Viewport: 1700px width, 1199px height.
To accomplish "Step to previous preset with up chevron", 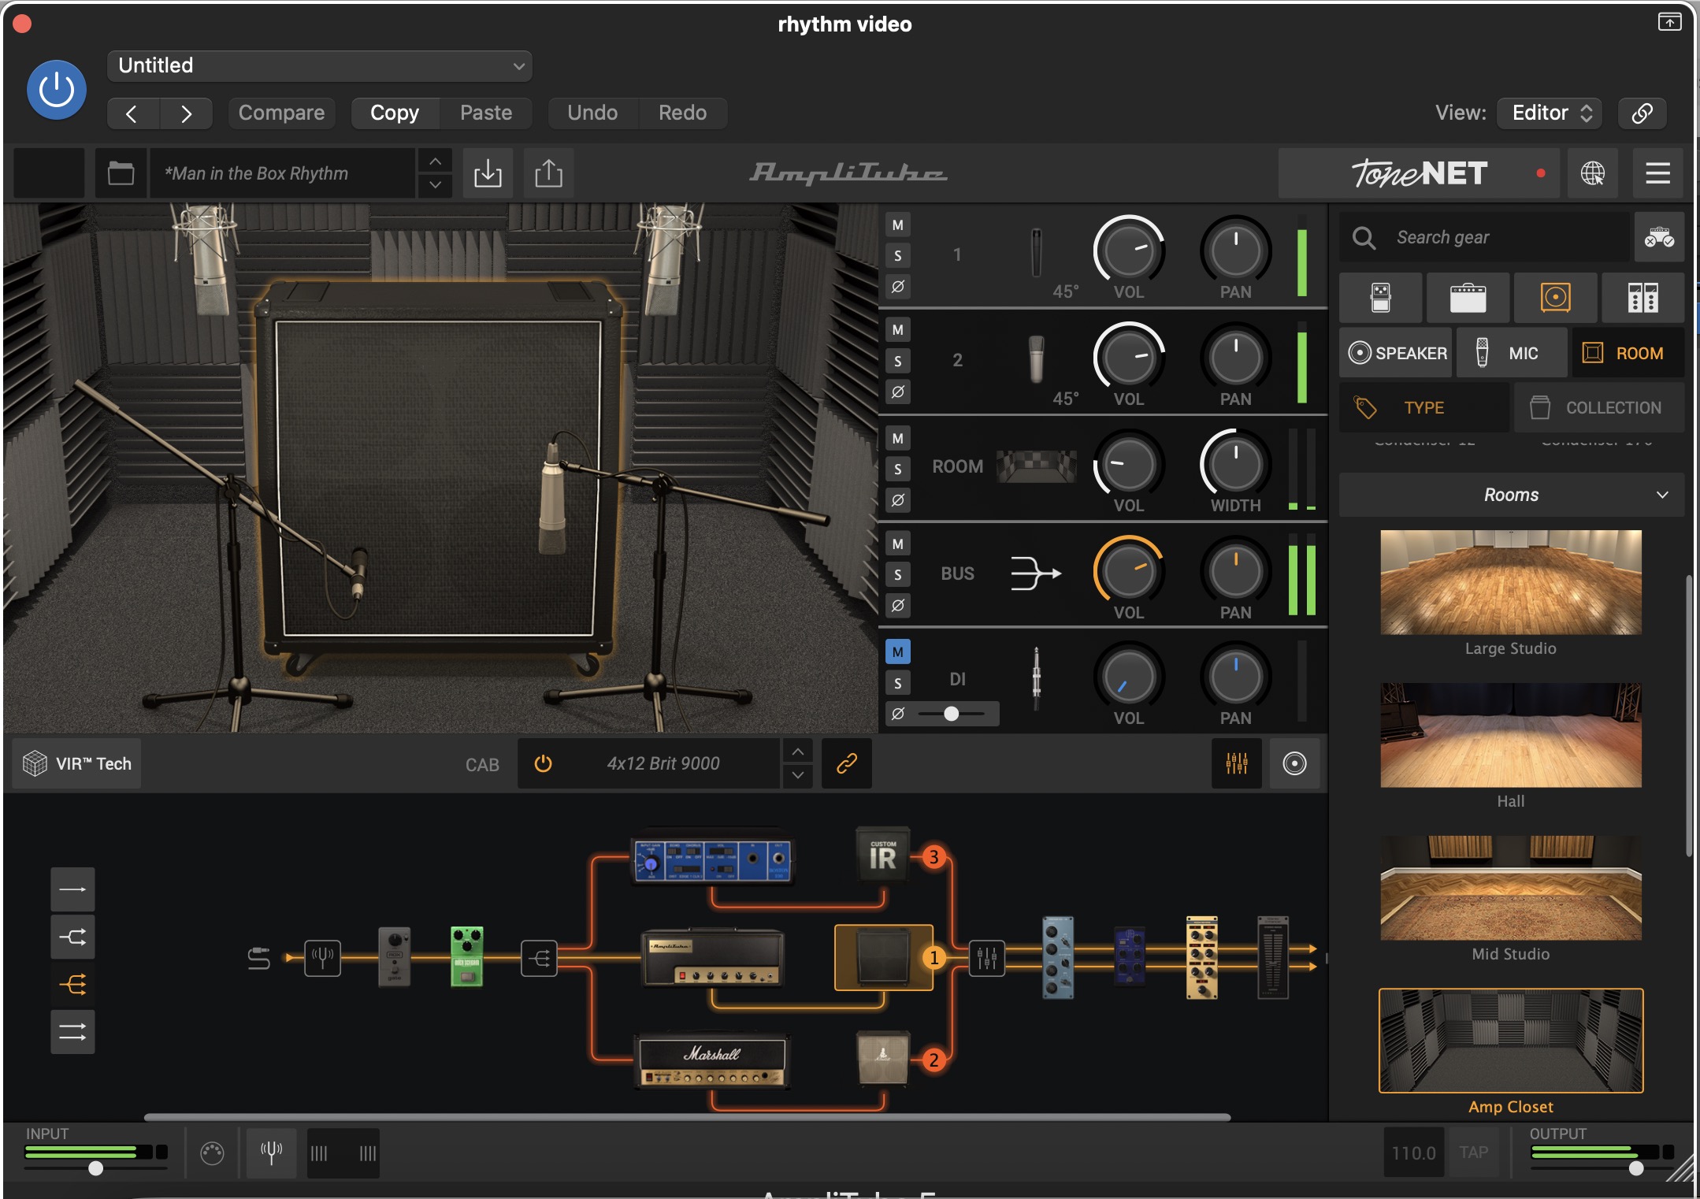I will point(435,161).
